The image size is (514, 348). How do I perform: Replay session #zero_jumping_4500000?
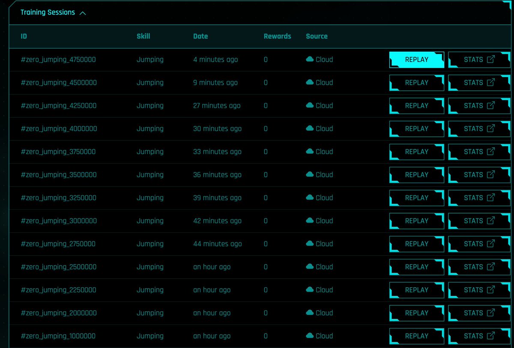(x=416, y=83)
